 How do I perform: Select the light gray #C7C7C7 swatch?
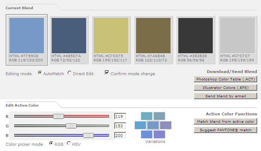[238, 36]
